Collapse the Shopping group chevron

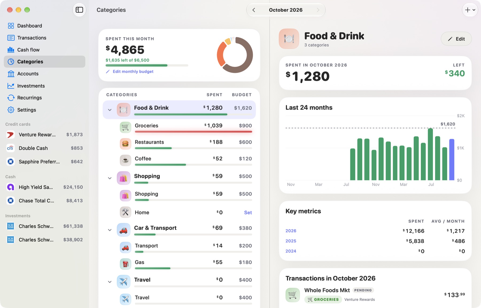pyautogui.click(x=110, y=178)
